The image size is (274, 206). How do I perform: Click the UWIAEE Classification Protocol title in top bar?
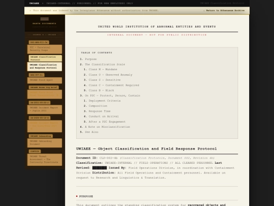[x=222, y=4]
